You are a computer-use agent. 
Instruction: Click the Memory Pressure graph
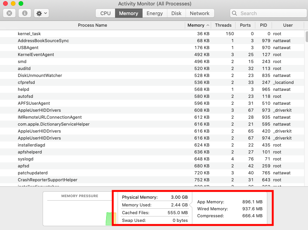click(80, 213)
